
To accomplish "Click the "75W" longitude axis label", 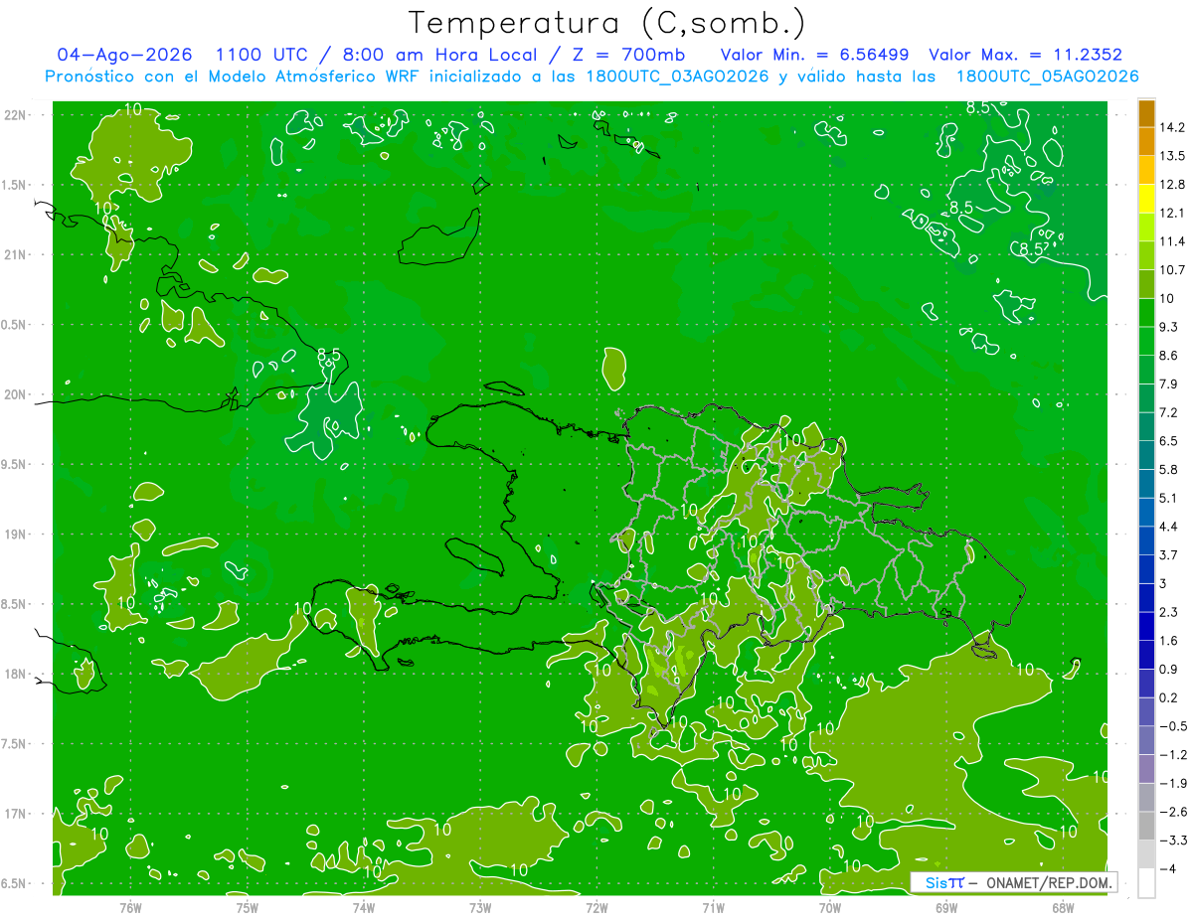I will [248, 908].
